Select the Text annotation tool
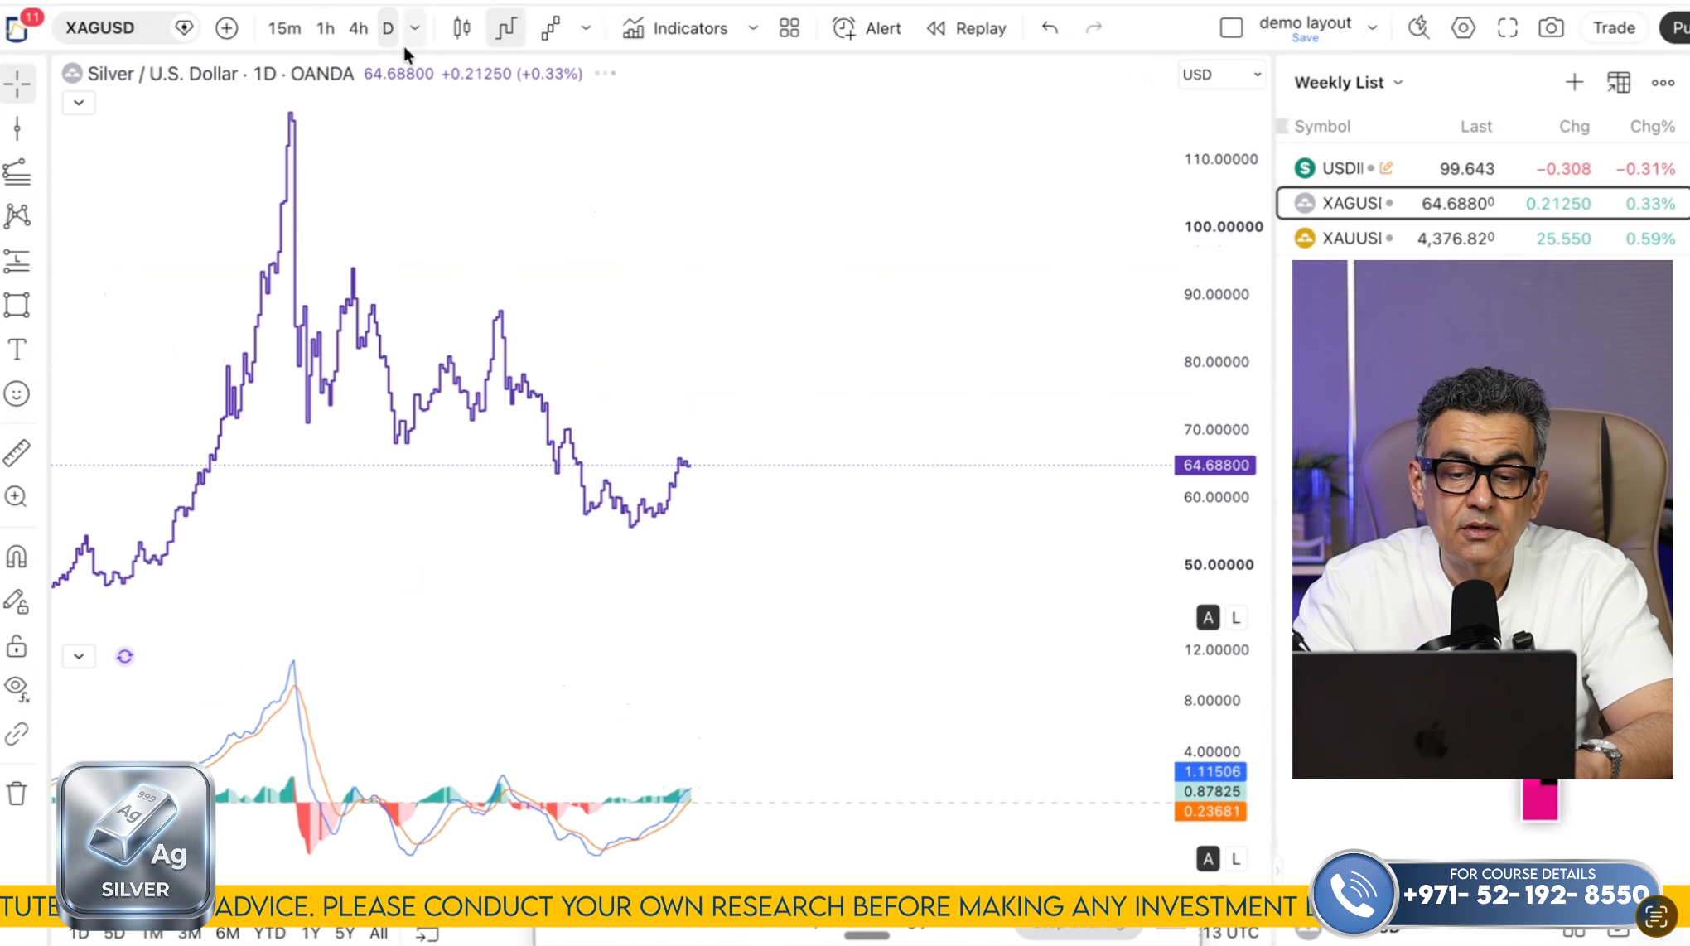The image size is (1690, 946). click(x=17, y=350)
